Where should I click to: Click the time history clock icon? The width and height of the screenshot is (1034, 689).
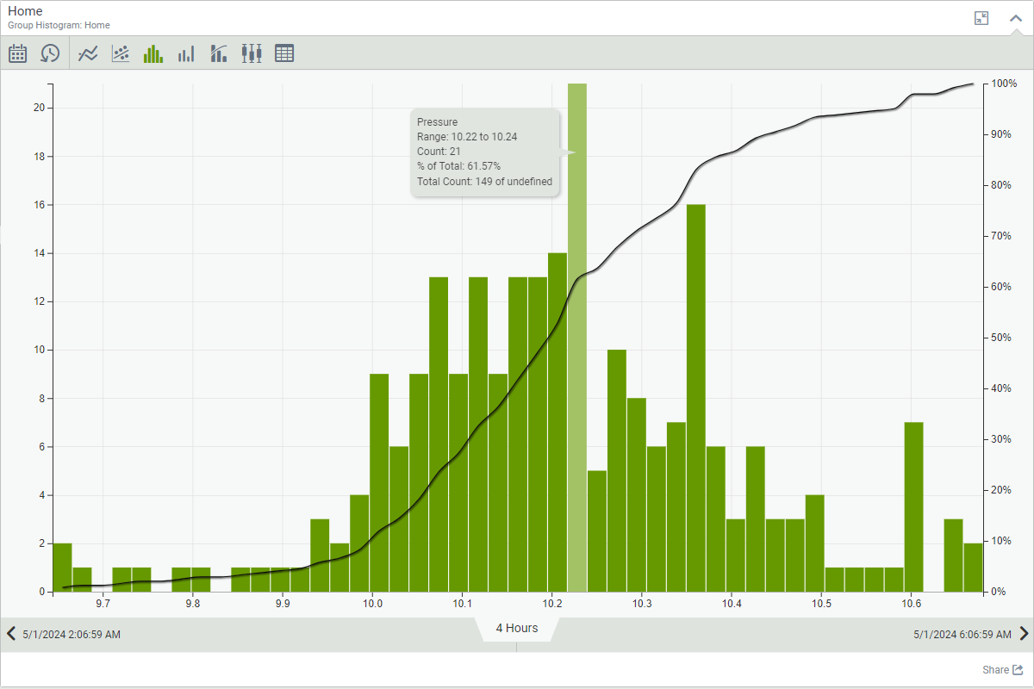pos(50,53)
